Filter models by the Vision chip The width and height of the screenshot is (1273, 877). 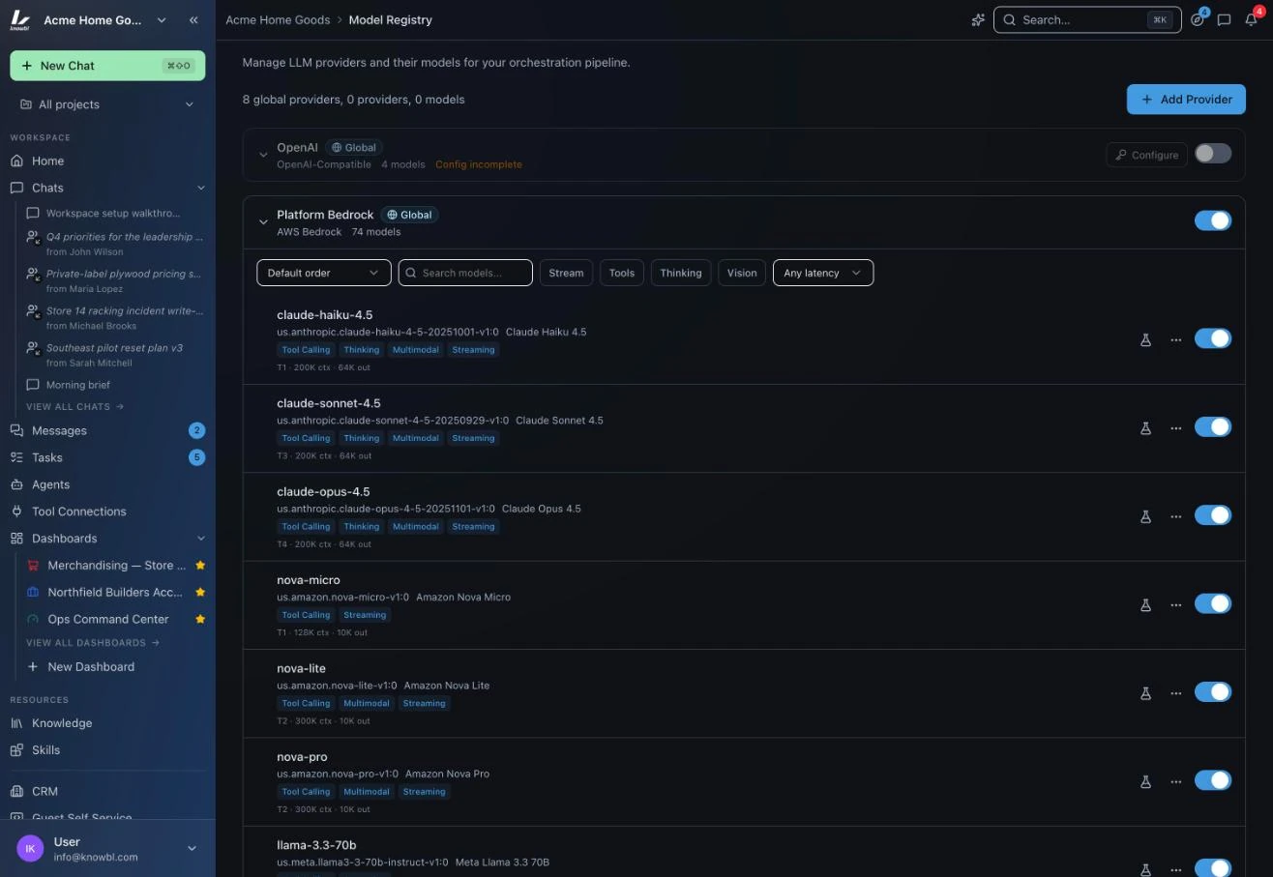coord(742,273)
